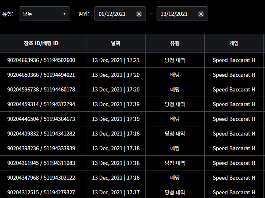Click 당첨 내역 in row 90204663936

(x=175, y=60)
